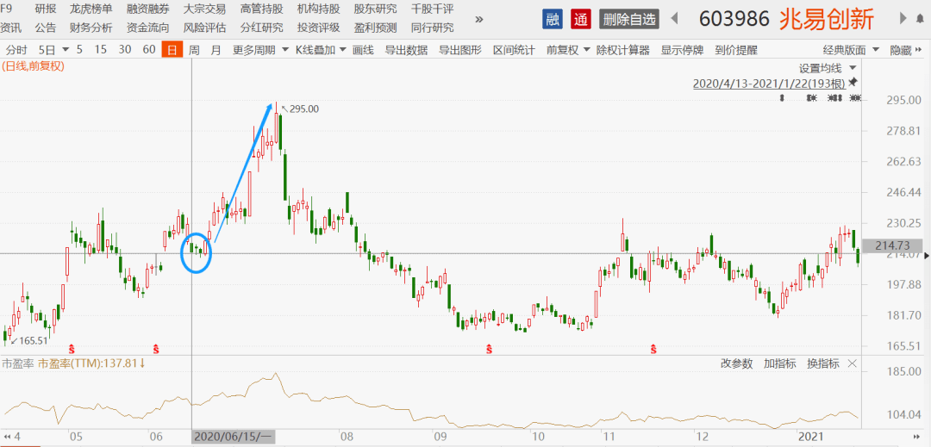
Task: Close the 市盈率 indicator panel
Action: pyautogui.click(x=853, y=363)
